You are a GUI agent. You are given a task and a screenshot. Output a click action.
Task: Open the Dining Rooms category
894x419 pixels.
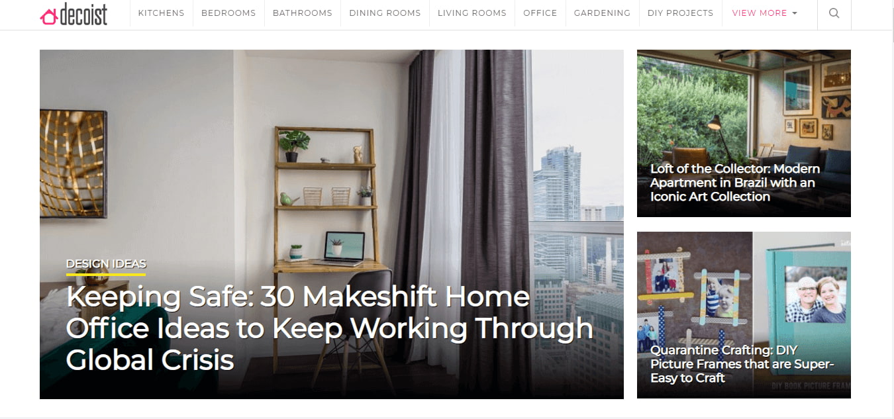385,13
